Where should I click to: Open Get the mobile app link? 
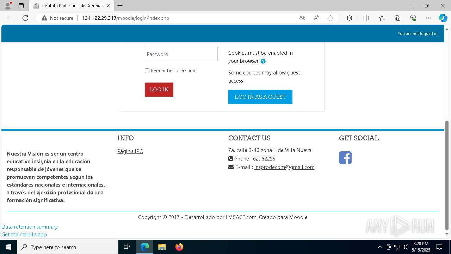pos(24,235)
